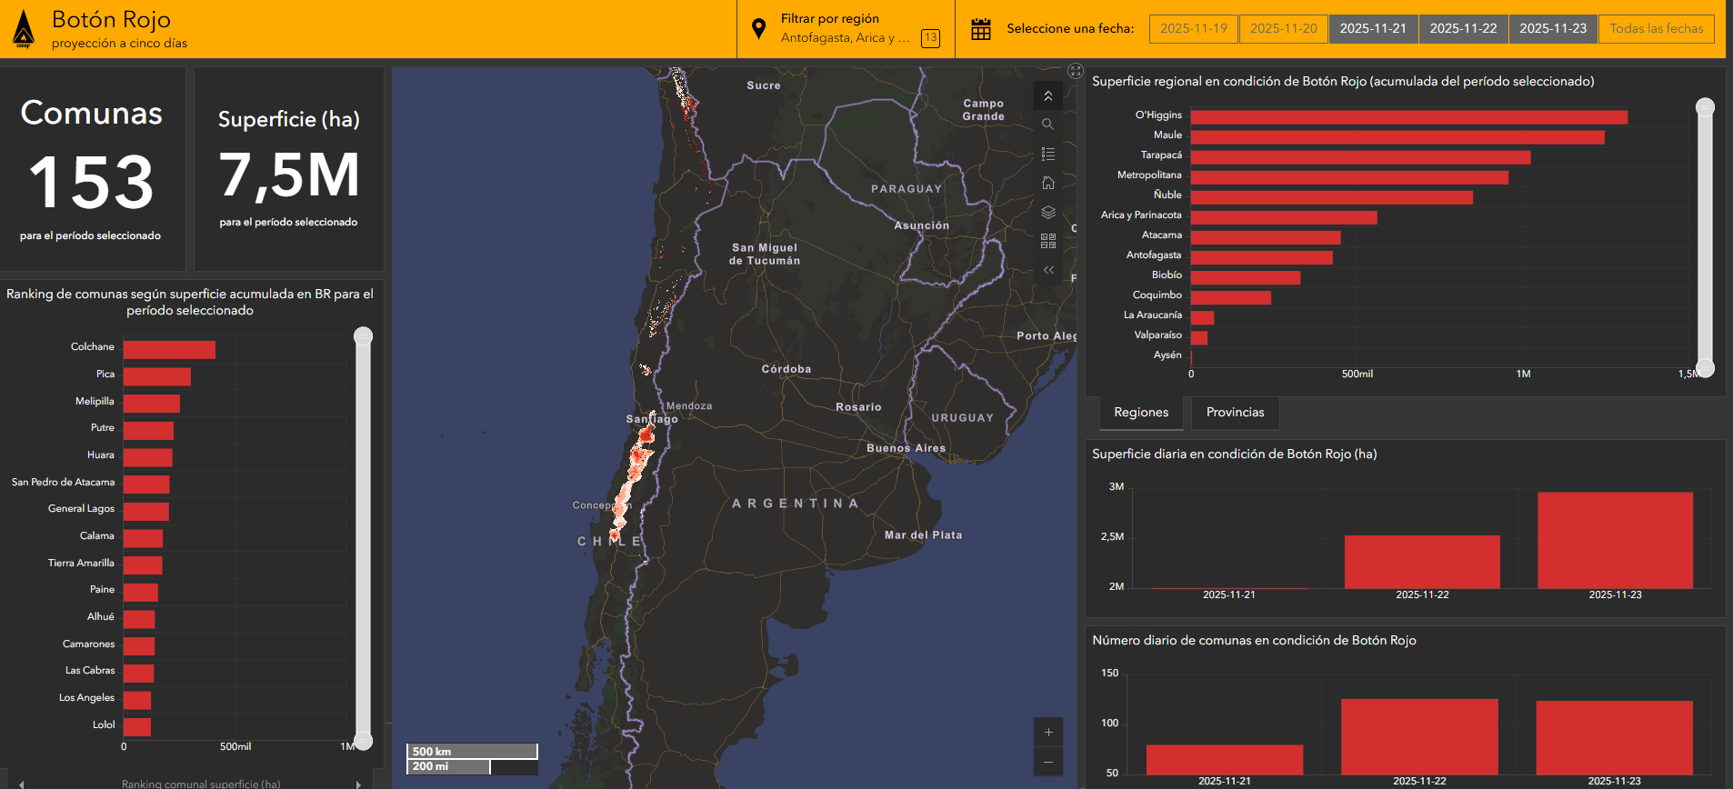Go to next ranking chart page
Viewport: 1733px width, 789px height.
pos(358,784)
